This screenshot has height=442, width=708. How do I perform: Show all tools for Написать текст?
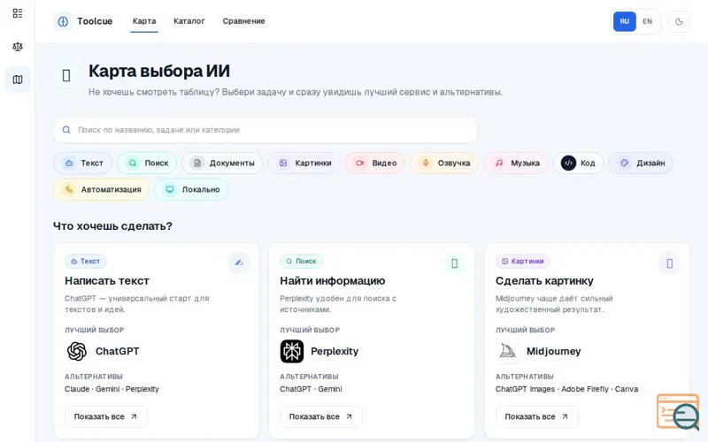point(105,416)
